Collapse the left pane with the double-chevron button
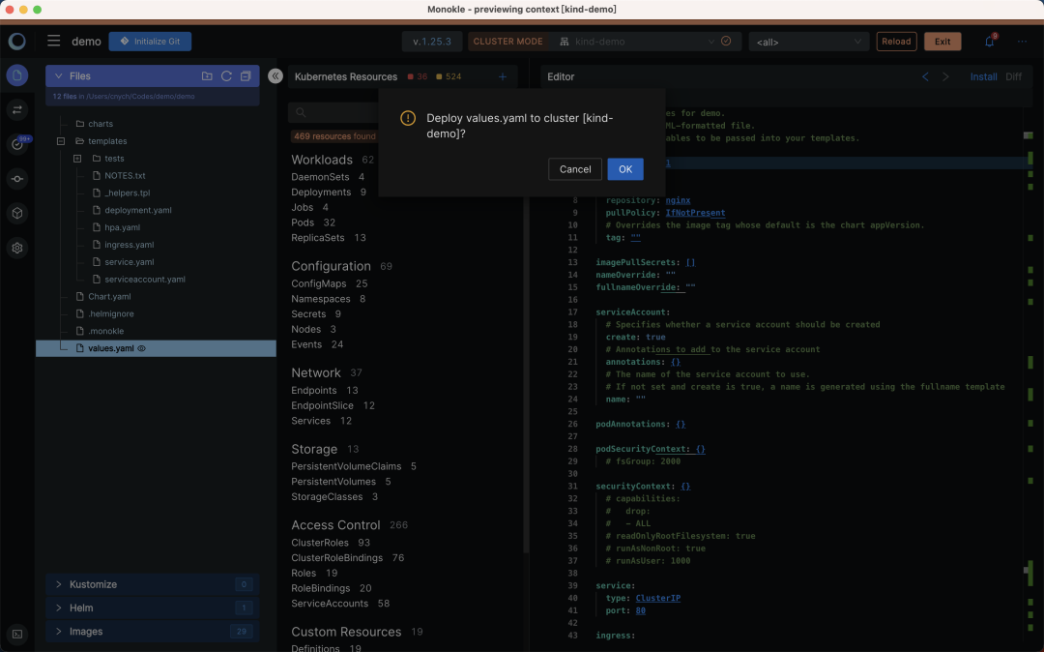Image resolution: width=1044 pixels, height=652 pixels. (x=275, y=76)
